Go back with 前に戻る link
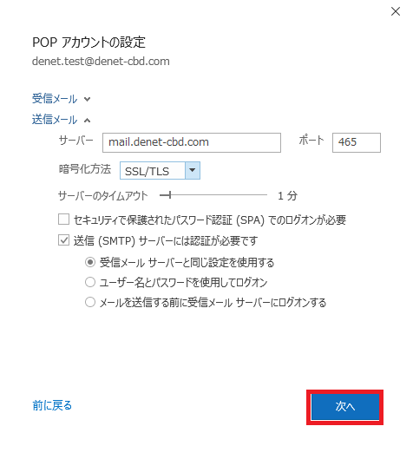This screenshot has width=413, height=459. 52,405
